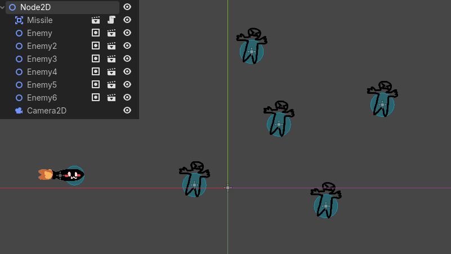Viewport: 451px width, 254px height.
Task: Toggle visibility of Enemy
Action: (x=127, y=33)
